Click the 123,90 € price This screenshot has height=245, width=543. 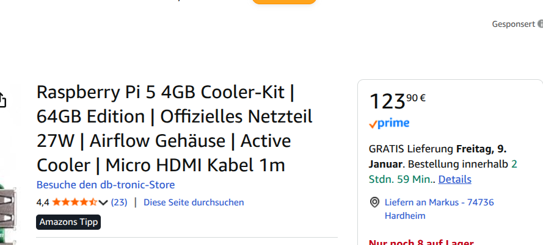pos(397,100)
